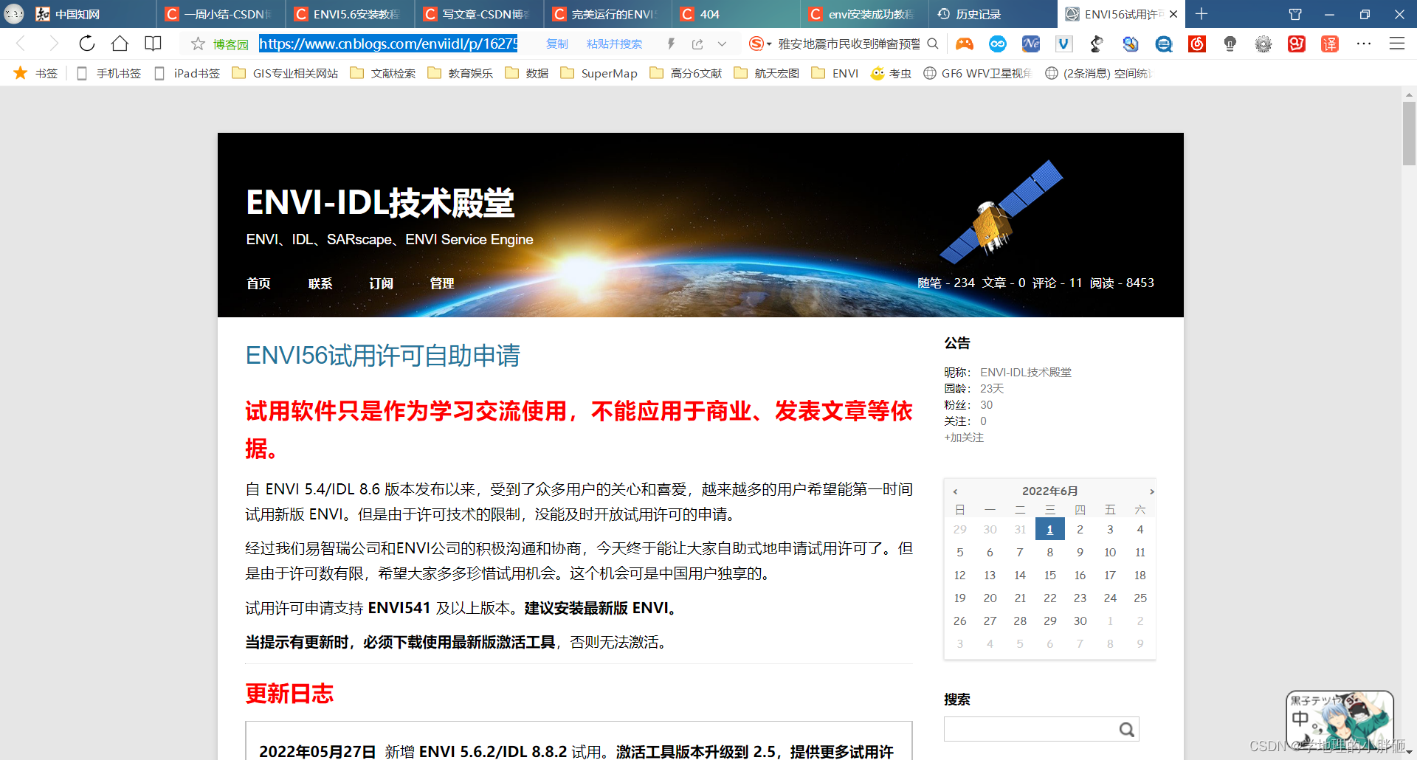Switch to the 写文章-CSDN博客 tab
The width and height of the screenshot is (1417, 760).
(478, 14)
